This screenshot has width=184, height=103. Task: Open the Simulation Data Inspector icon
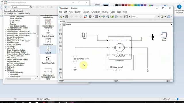coord(126,17)
